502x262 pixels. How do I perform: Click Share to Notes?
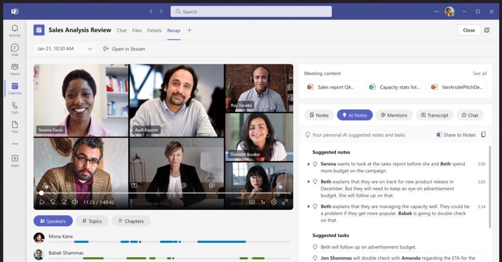[x=456, y=135]
